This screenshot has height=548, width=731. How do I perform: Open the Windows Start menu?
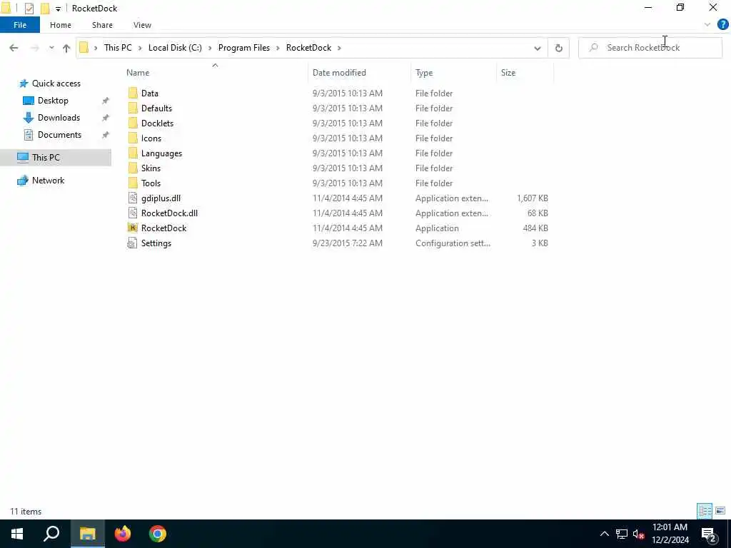pos(17,534)
